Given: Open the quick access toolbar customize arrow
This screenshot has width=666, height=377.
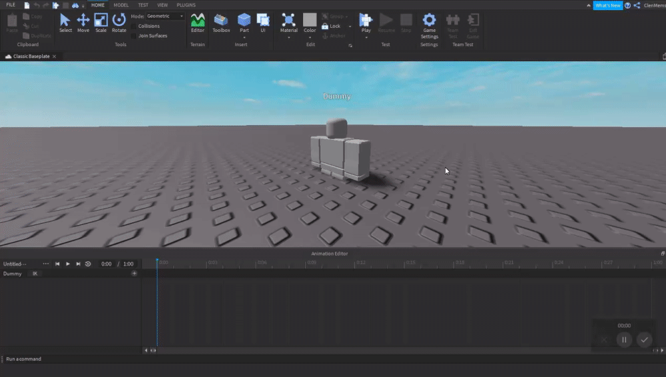Looking at the screenshot, I should click(83, 6).
